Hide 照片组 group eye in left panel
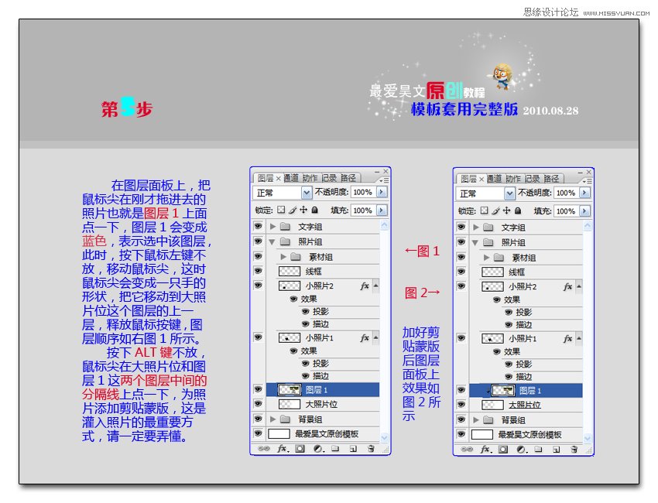 [x=258, y=241]
